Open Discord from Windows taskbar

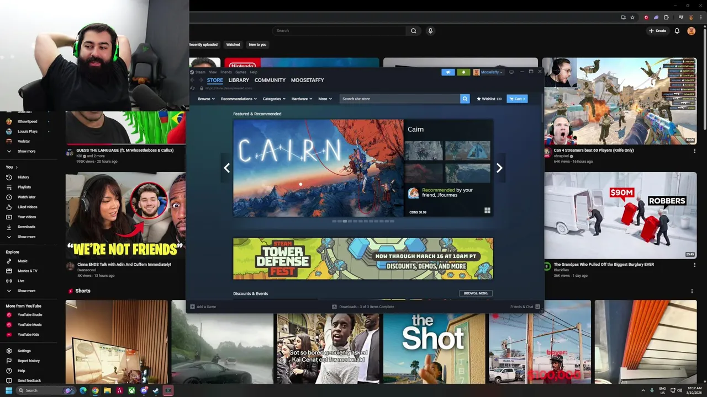pos(144,390)
